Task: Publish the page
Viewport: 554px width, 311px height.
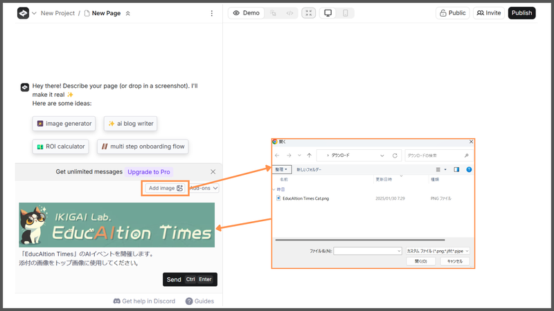Action: pyautogui.click(x=521, y=13)
